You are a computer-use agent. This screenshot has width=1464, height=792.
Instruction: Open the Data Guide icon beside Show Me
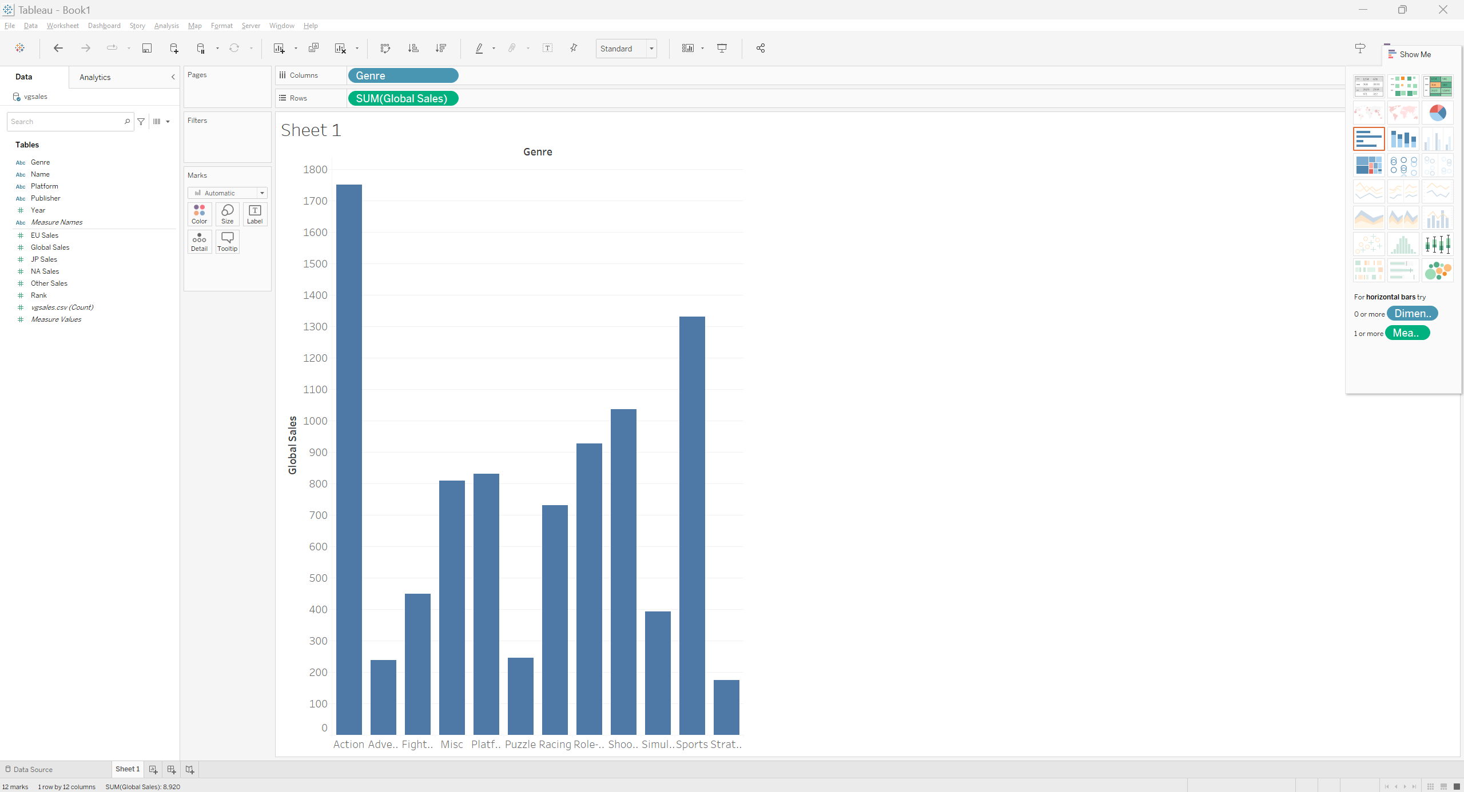point(1360,48)
